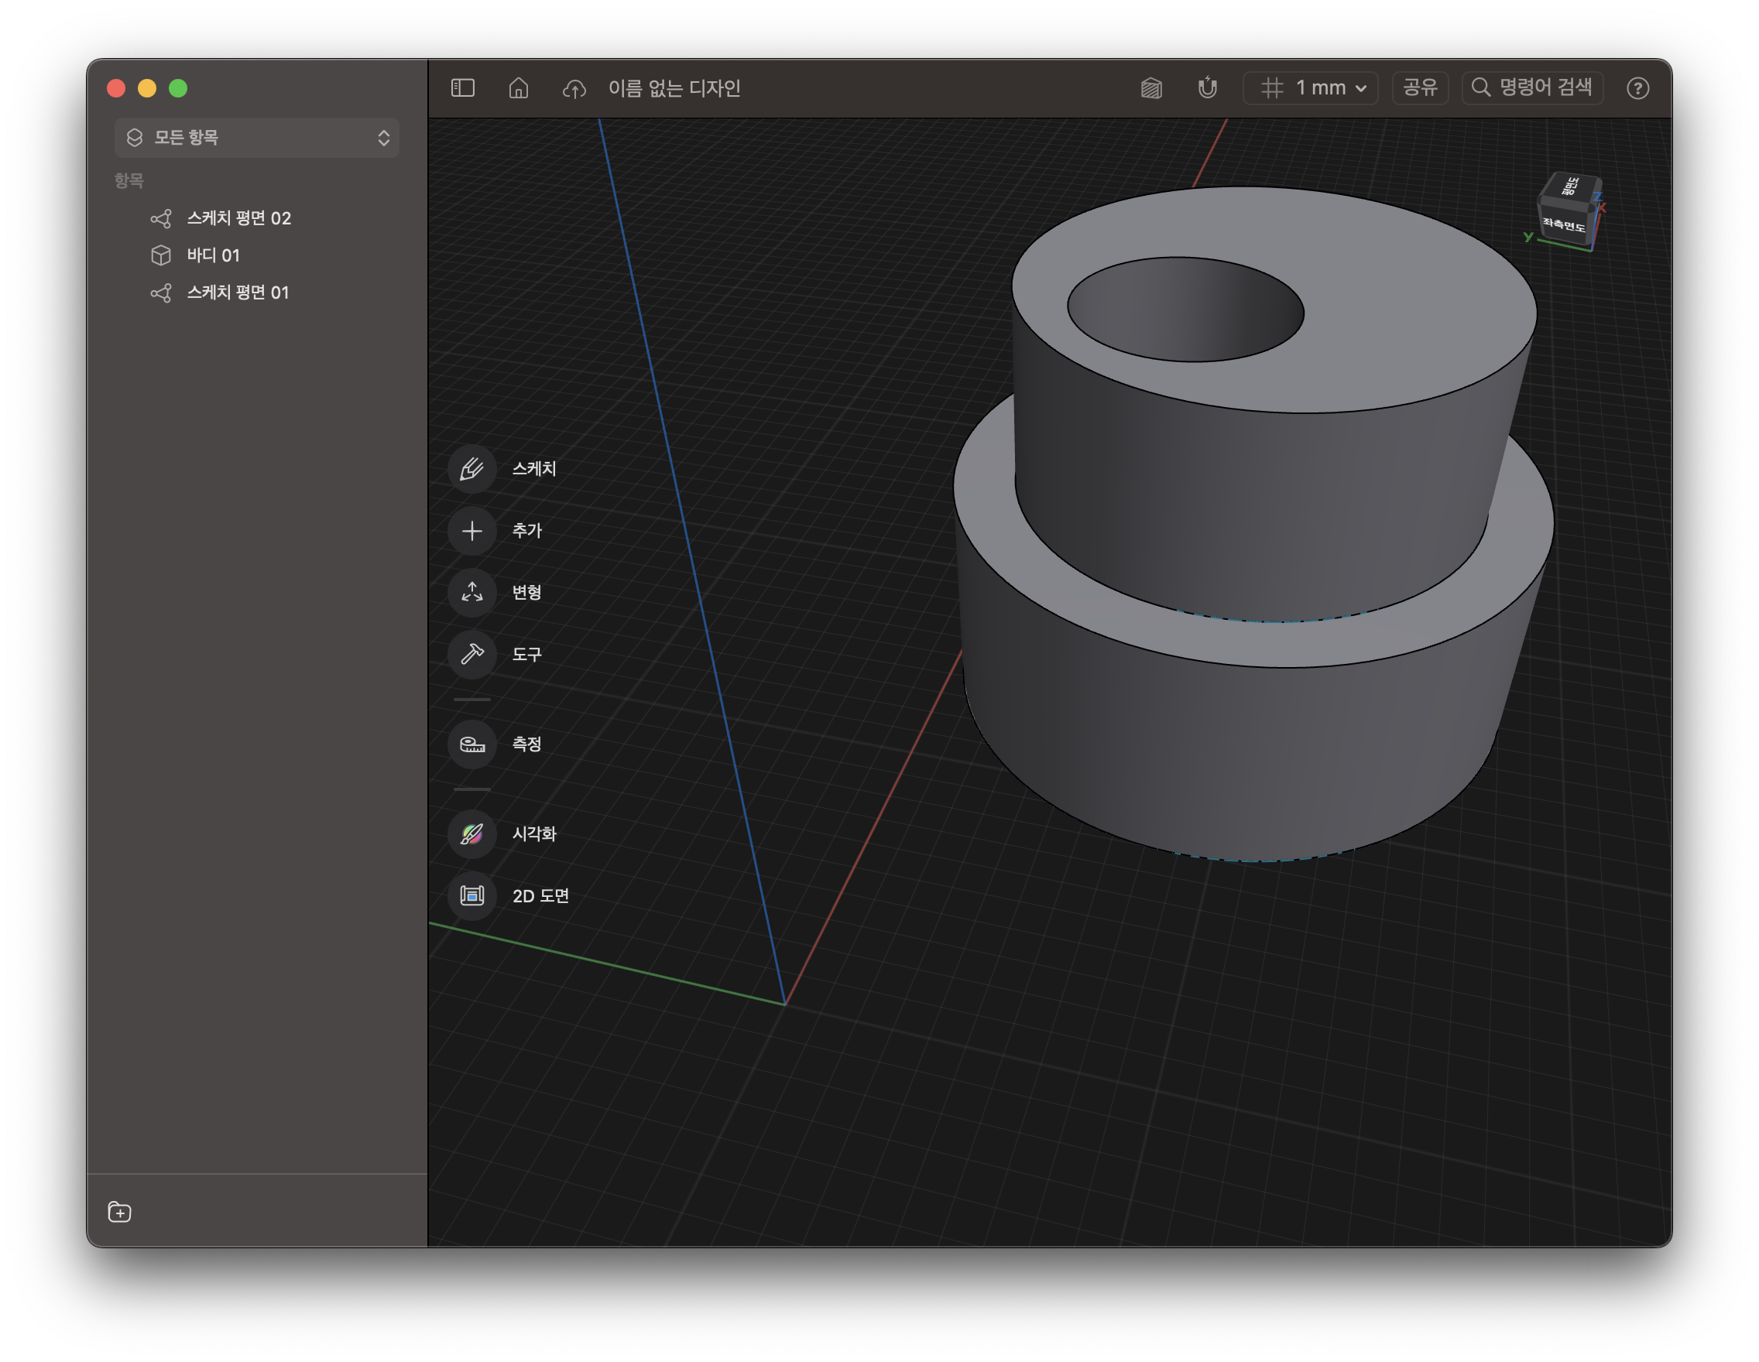Toggle the sidebar panel visibility
This screenshot has height=1362, width=1759.
463,87
